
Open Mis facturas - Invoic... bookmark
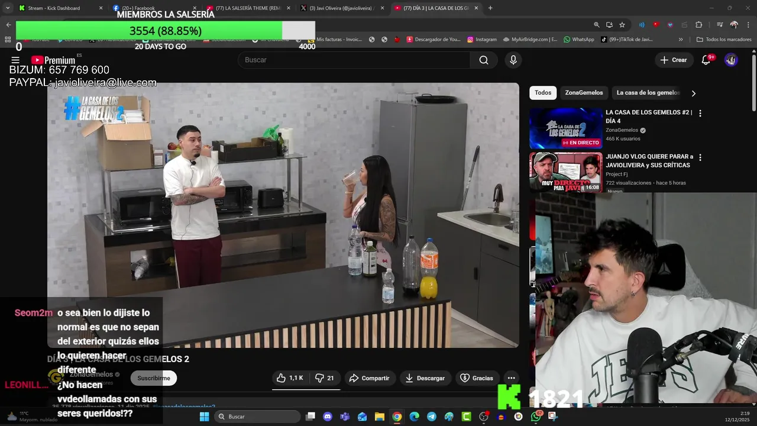[335, 40]
